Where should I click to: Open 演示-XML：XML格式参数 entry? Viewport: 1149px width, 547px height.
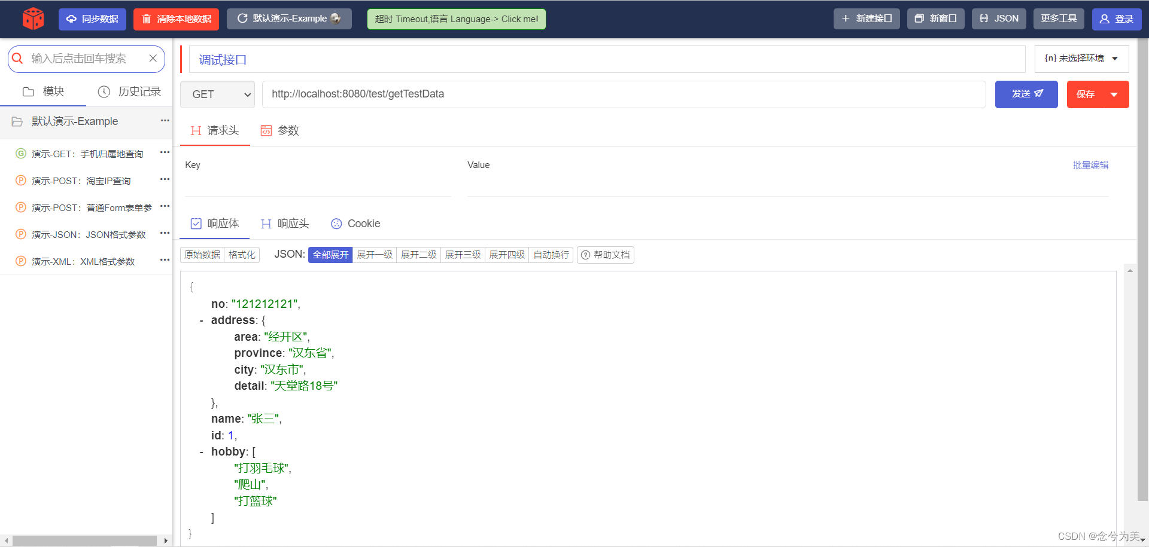(83, 262)
